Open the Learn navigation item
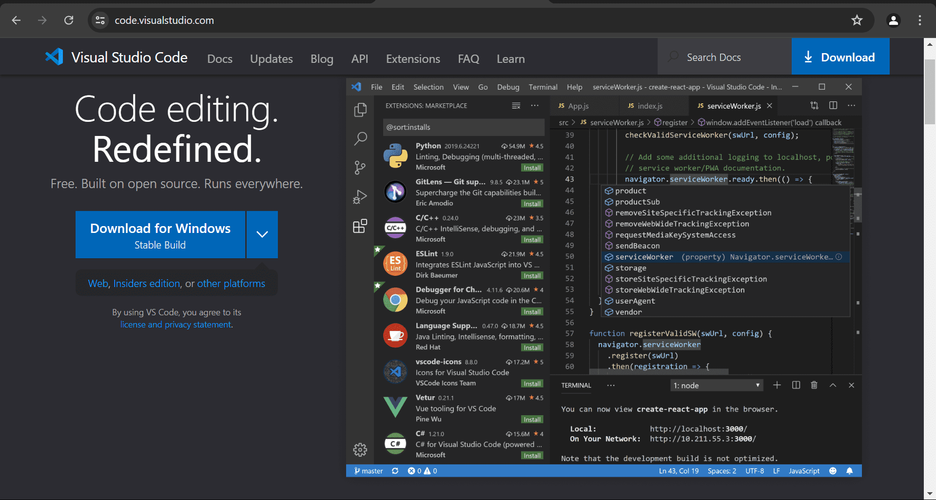This screenshot has height=500, width=936. (x=511, y=59)
